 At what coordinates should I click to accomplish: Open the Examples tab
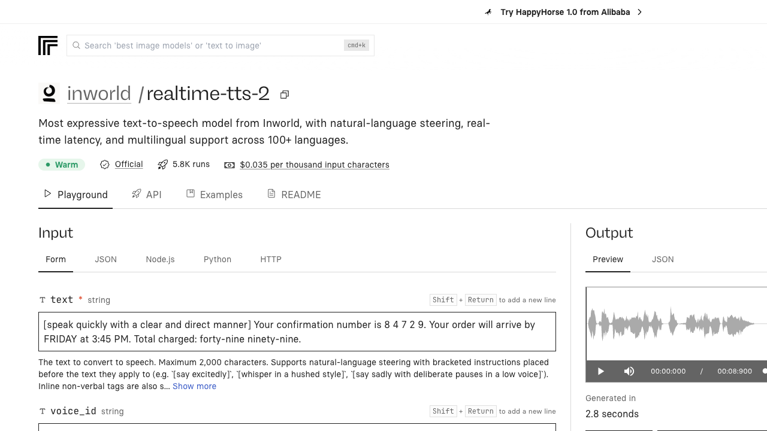(x=215, y=195)
